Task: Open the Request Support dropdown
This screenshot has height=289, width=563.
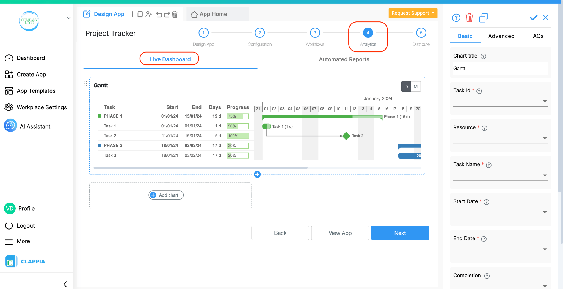Action: tap(413, 13)
